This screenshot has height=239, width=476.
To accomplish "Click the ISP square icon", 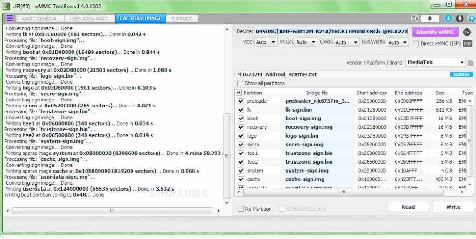I will pos(468,43).
